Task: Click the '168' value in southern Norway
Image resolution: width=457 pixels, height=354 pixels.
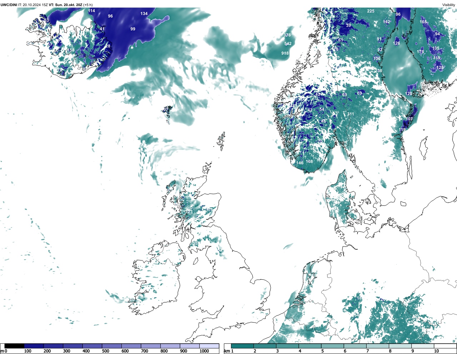Action: coord(309,161)
